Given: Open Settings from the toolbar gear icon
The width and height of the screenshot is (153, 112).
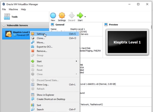Looking at the screenshot, I should pos(62,16).
